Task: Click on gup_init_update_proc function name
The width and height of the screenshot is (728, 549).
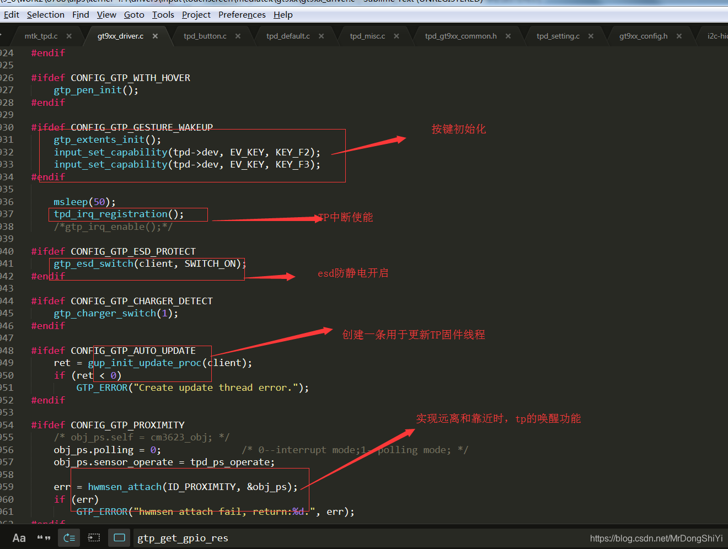Action: click(144, 363)
